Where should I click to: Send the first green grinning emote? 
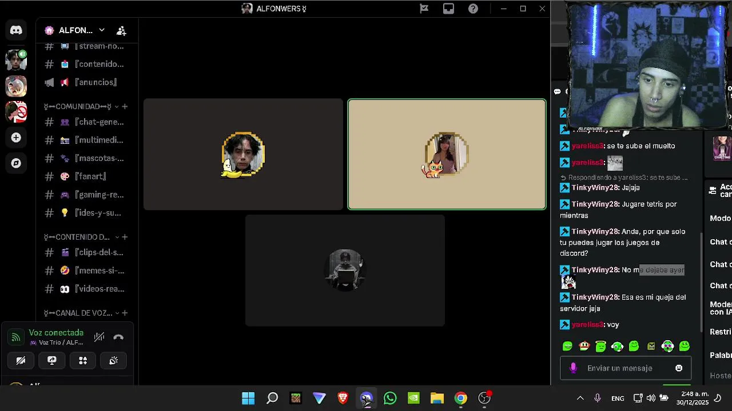tap(567, 346)
